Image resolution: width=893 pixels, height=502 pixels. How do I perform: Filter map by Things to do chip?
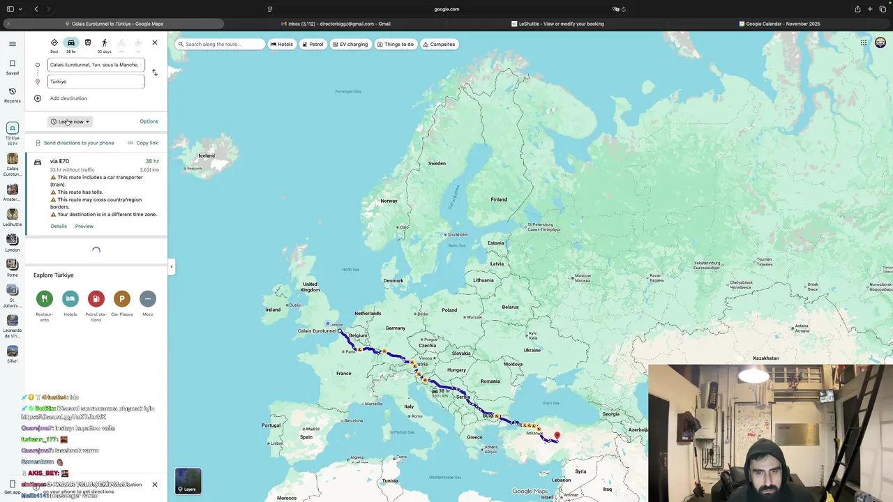(396, 44)
